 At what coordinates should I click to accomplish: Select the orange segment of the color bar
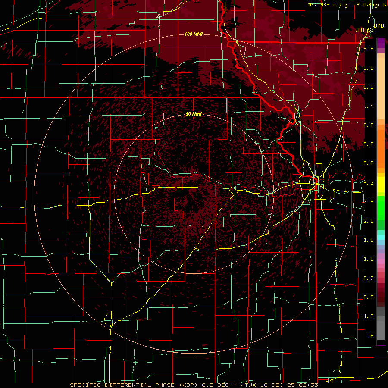tap(381, 148)
